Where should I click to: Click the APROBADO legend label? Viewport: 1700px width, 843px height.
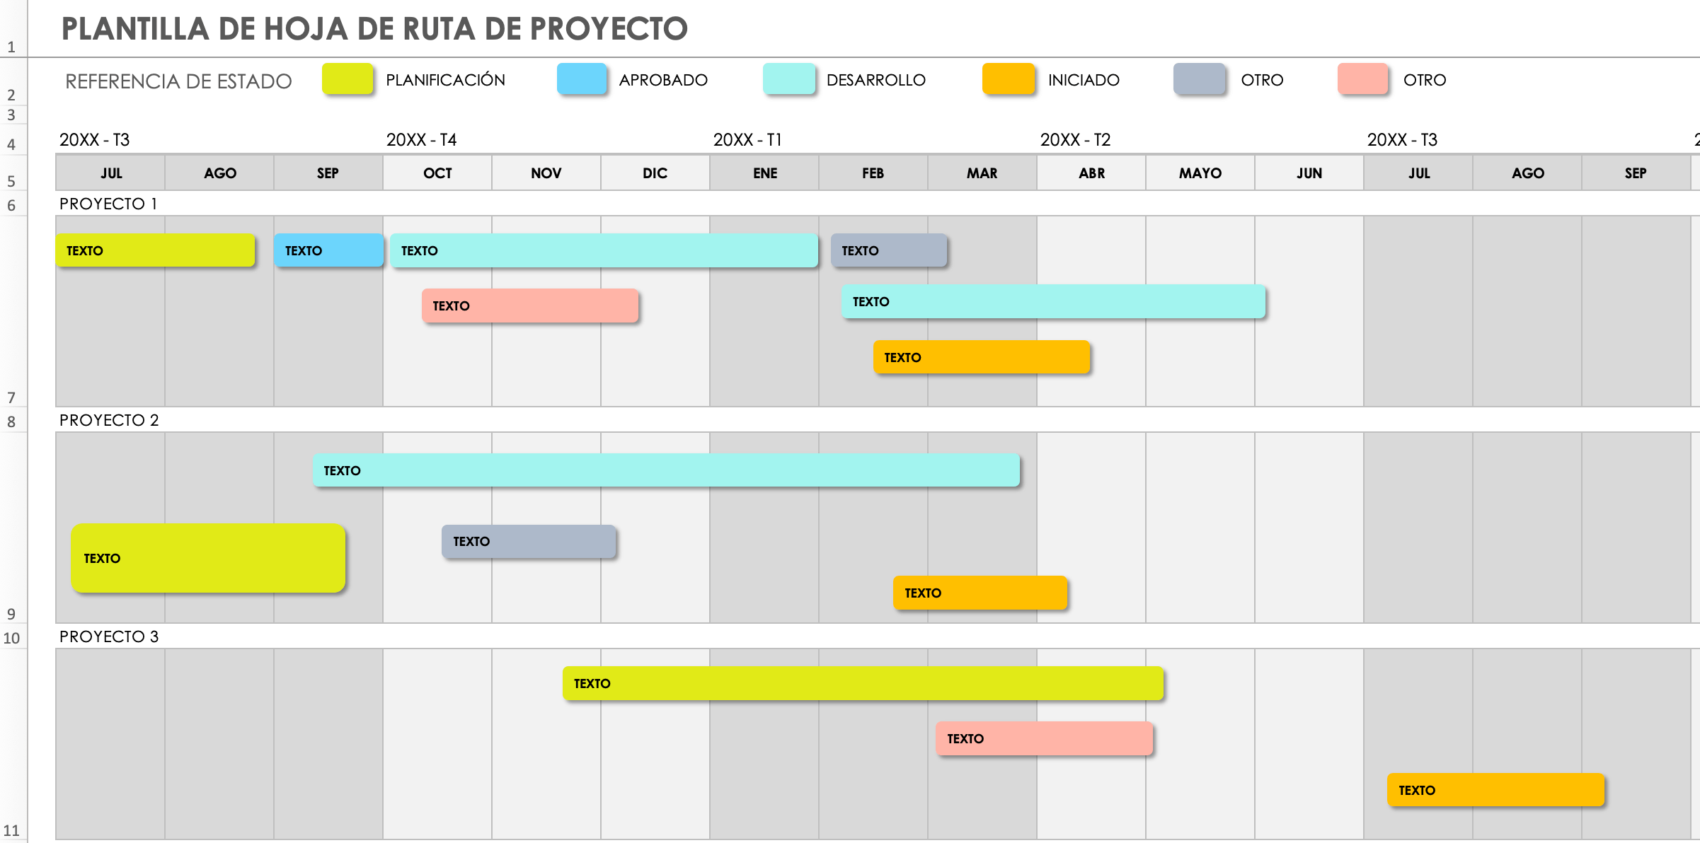(x=663, y=80)
